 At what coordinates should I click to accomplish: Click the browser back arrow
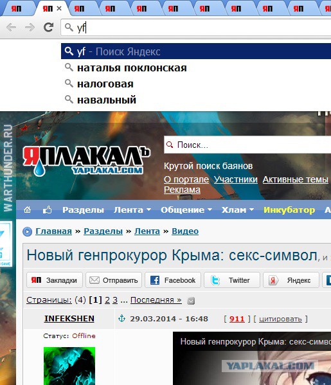[12, 27]
